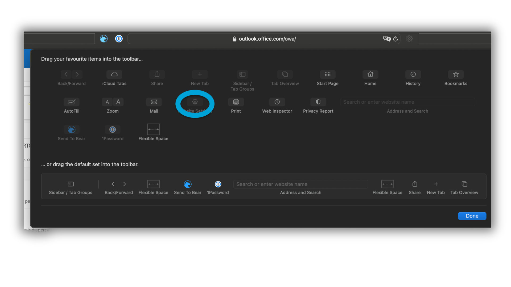Viewport: 511px width, 287px height.
Task: Click the AutoFill icon
Action: click(71, 102)
